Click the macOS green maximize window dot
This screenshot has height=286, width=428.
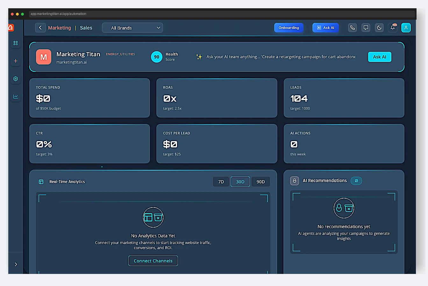tap(22, 14)
